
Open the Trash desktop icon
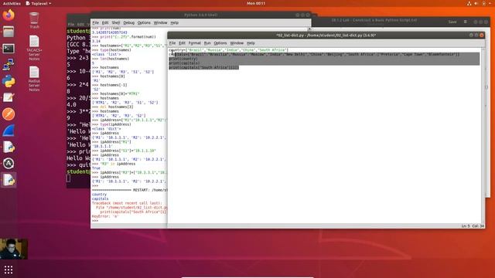34,20
